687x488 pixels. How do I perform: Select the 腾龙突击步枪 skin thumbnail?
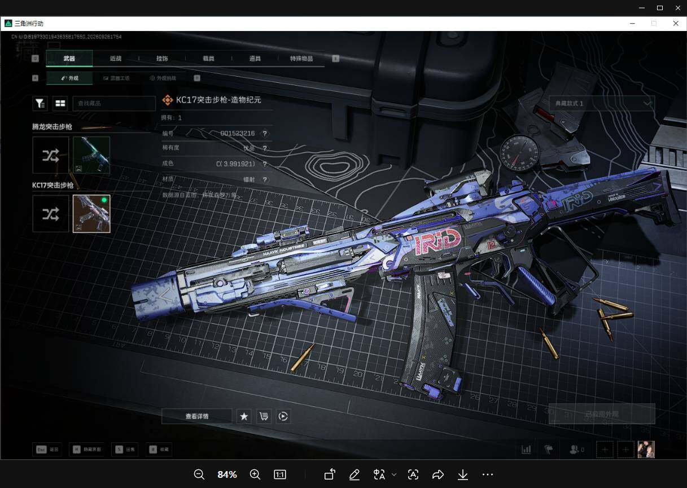pyautogui.click(x=91, y=155)
